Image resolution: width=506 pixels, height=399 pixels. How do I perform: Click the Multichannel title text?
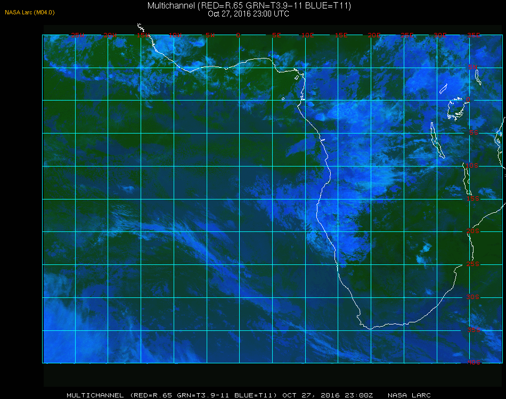coord(249,5)
